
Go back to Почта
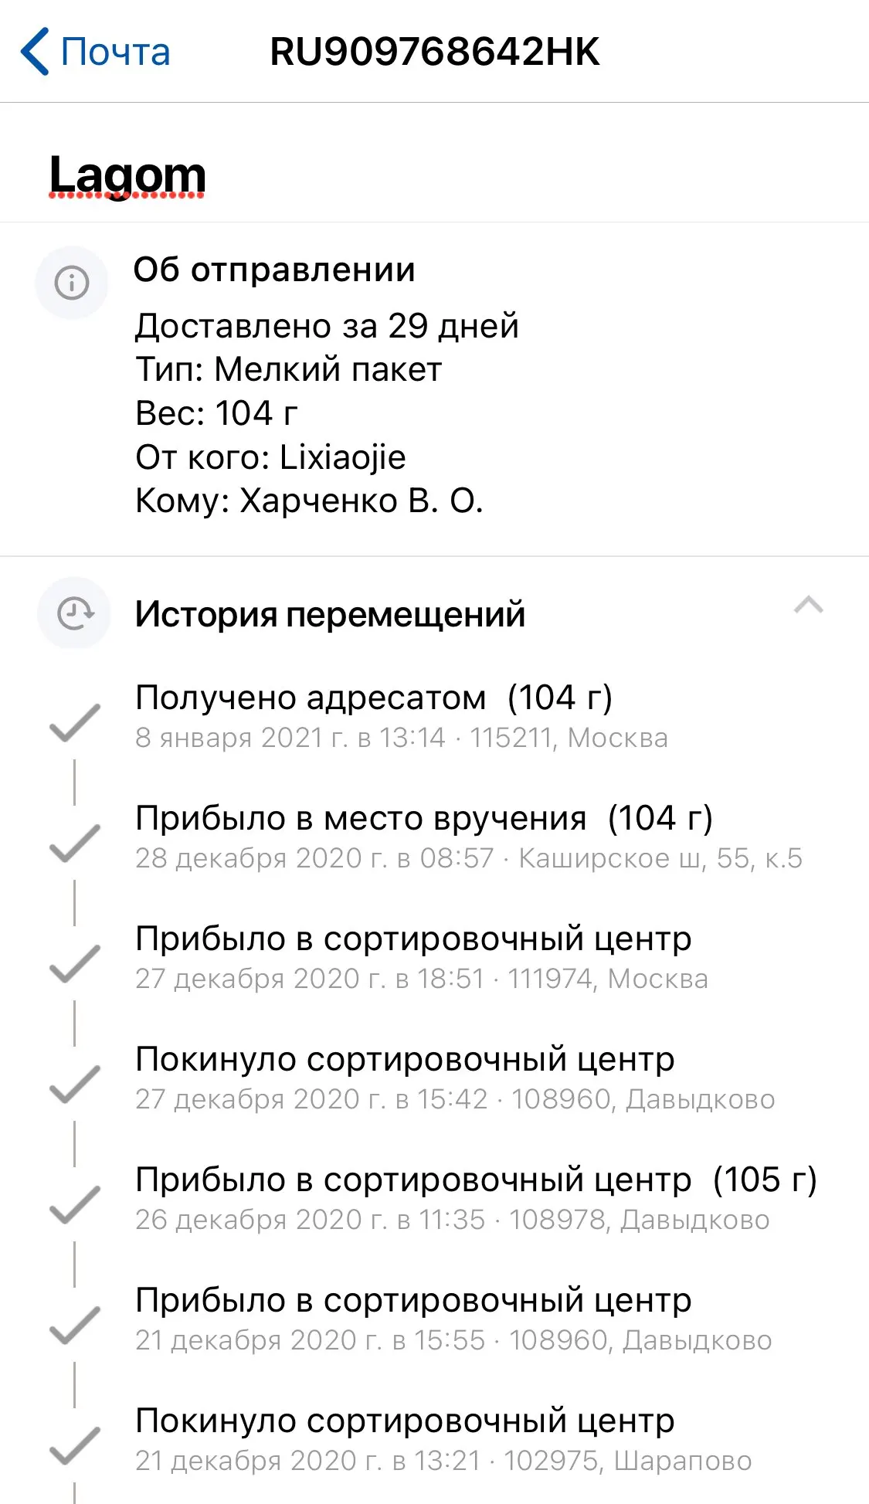click(114, 52)
